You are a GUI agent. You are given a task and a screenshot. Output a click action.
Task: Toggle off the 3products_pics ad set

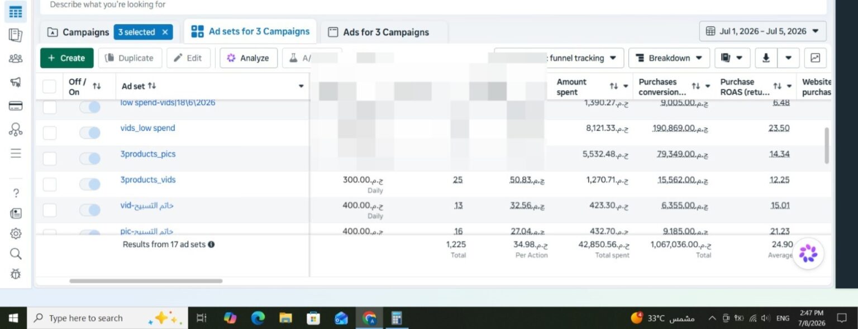click(x=89, y=159)
